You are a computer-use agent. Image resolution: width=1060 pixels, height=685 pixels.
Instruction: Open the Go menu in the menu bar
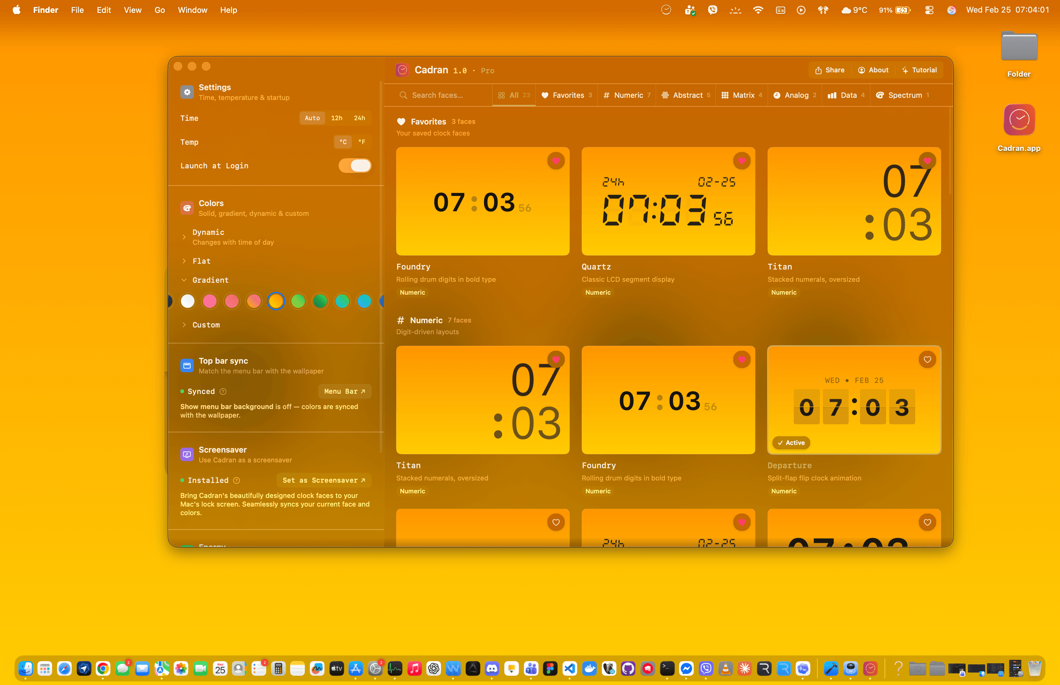coord(159,10)
